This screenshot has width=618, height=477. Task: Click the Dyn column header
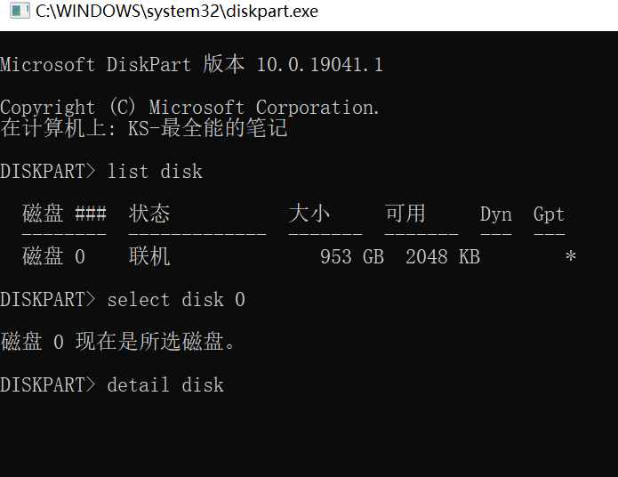point(496,214)
